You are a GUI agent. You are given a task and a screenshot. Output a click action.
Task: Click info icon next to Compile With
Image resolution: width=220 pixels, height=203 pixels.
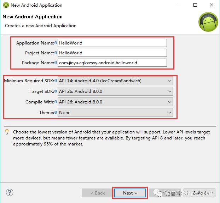(56, 102)
